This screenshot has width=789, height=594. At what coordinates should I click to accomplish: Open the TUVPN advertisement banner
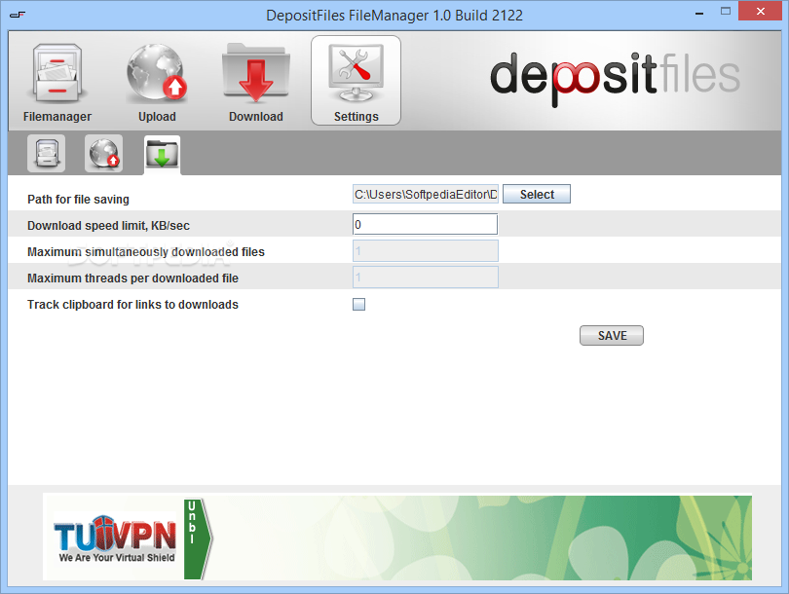click(397, 538)
